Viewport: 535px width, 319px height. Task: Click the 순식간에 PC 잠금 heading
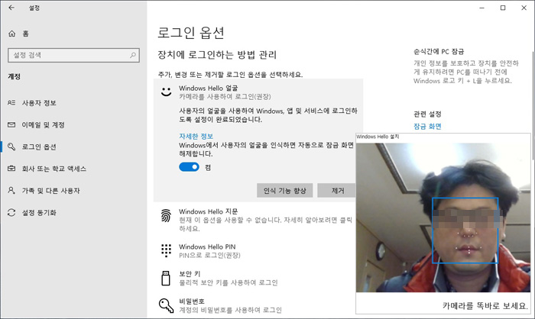(439, 51)
